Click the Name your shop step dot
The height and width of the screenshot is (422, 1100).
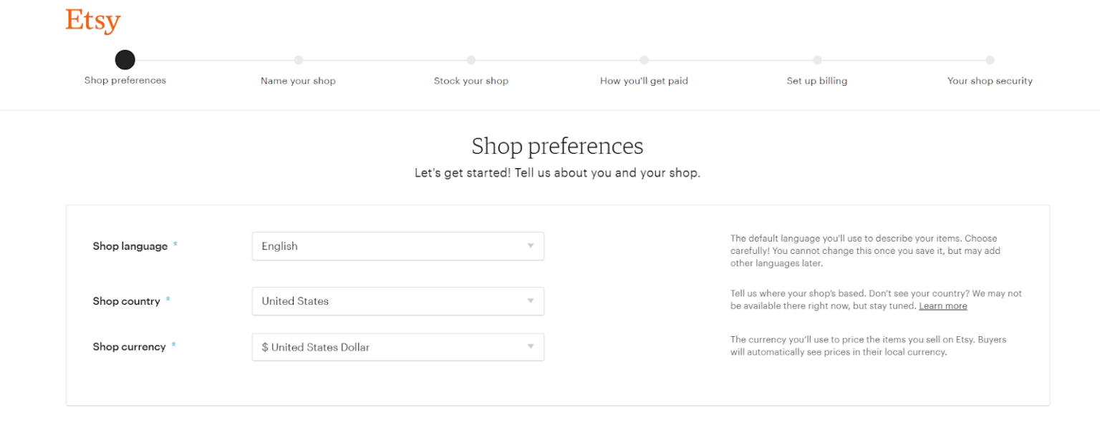point(298,60)
